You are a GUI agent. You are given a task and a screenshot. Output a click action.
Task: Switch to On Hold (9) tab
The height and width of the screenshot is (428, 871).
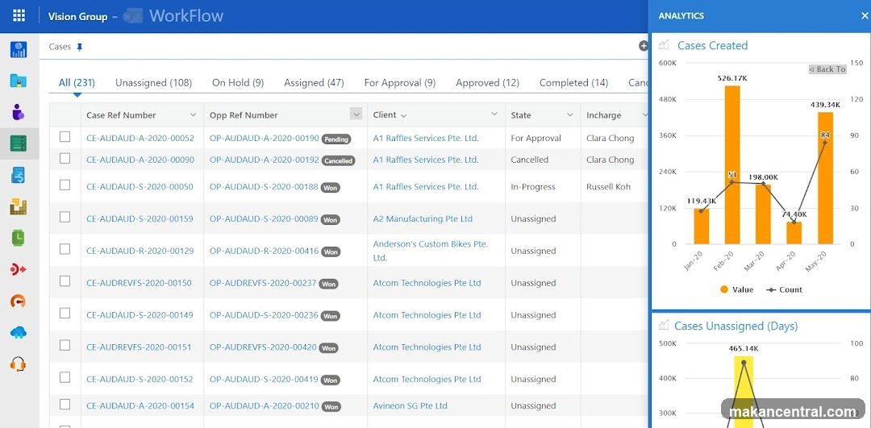[238, 83]
